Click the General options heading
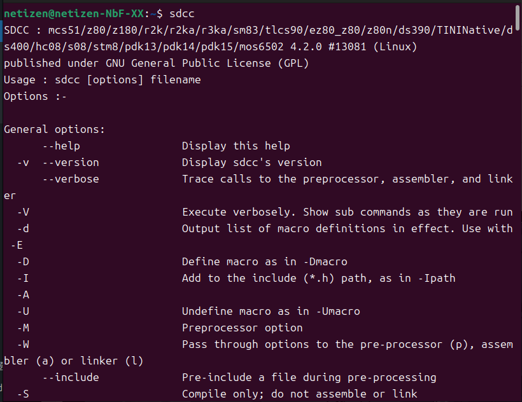The width and height of the screenshot is (522, 402). point(54,129)
